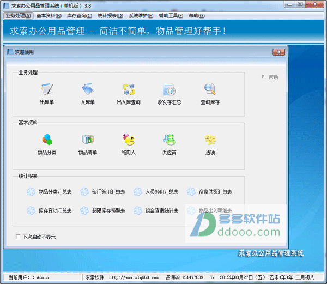
Task: Close the 欢迎使用 welcome window
Action: click(278, 52)
